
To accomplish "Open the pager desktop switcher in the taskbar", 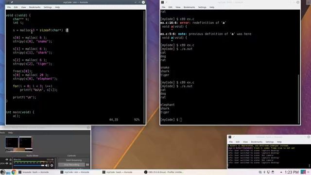I will pos(303,172).
